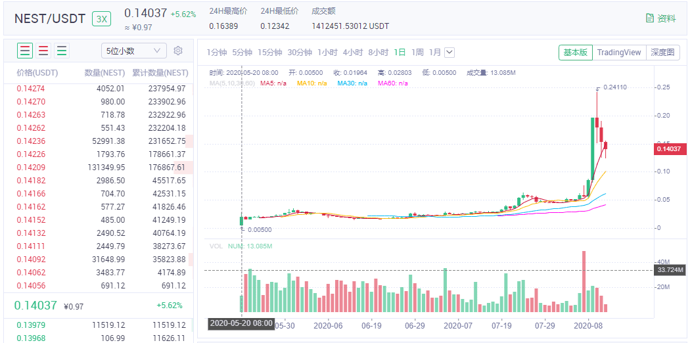This screenshot has width=690, height=343.
Task: Select the 1分钟 interval
Action: click(x=216, y=53)
